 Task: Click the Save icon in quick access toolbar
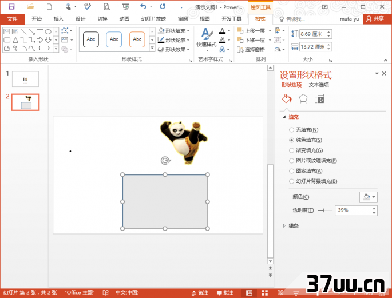[x=11, y=7]
